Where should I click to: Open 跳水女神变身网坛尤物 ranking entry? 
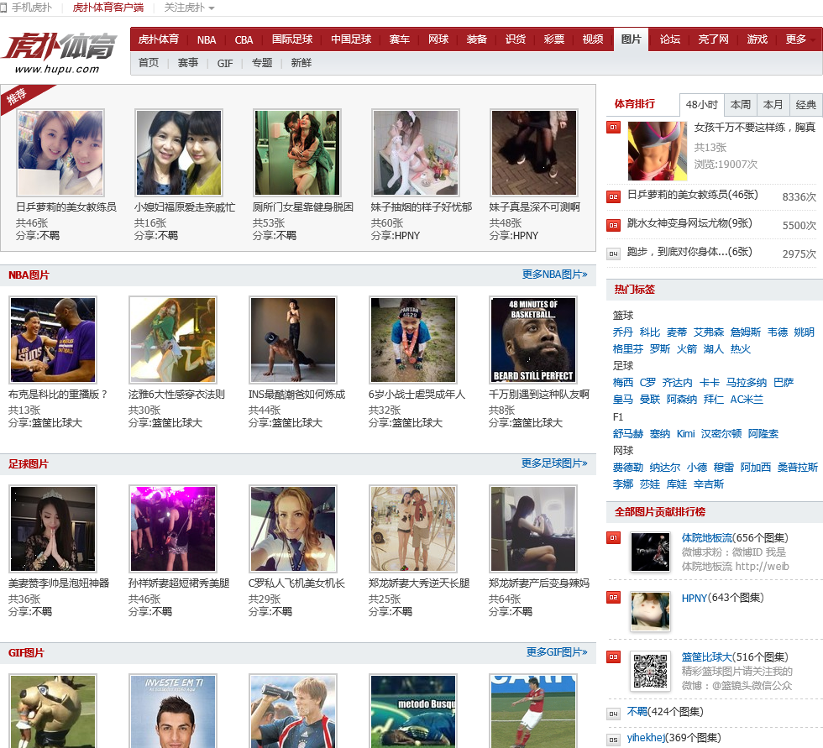(x=689, y=223)
